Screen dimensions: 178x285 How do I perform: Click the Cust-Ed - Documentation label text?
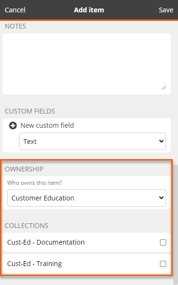point(46,242)
